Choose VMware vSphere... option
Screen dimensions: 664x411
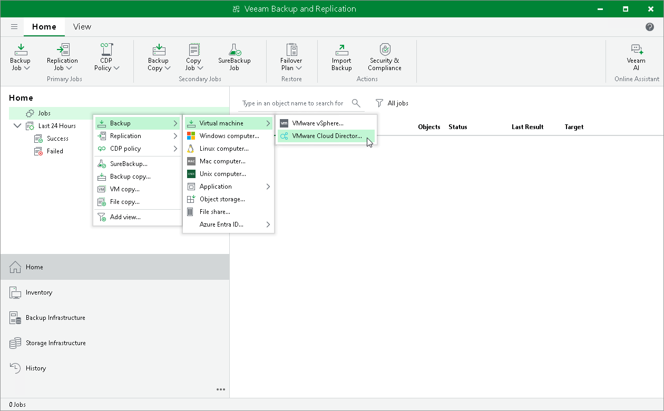pos(326,123)
